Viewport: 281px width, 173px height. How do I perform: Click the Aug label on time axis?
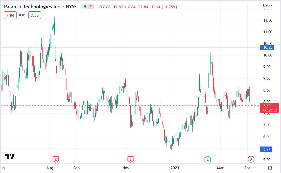pos(50,168)
